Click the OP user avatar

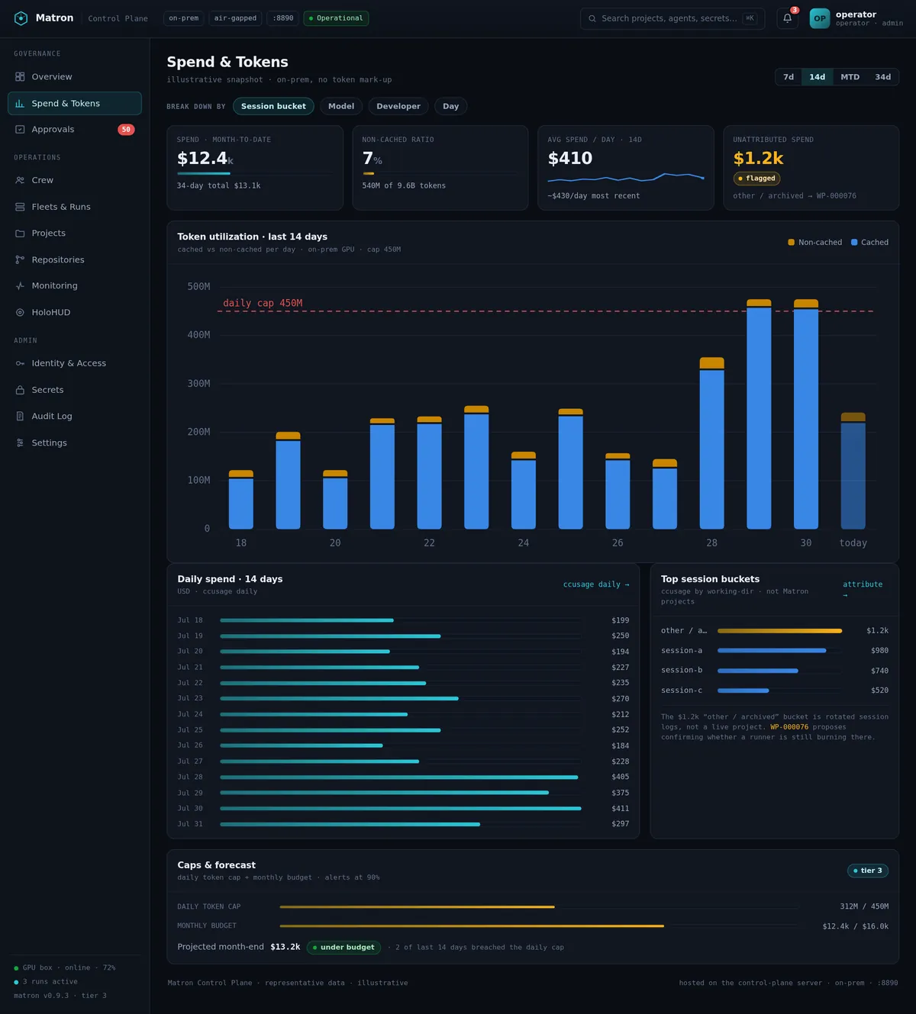(820, 18)
